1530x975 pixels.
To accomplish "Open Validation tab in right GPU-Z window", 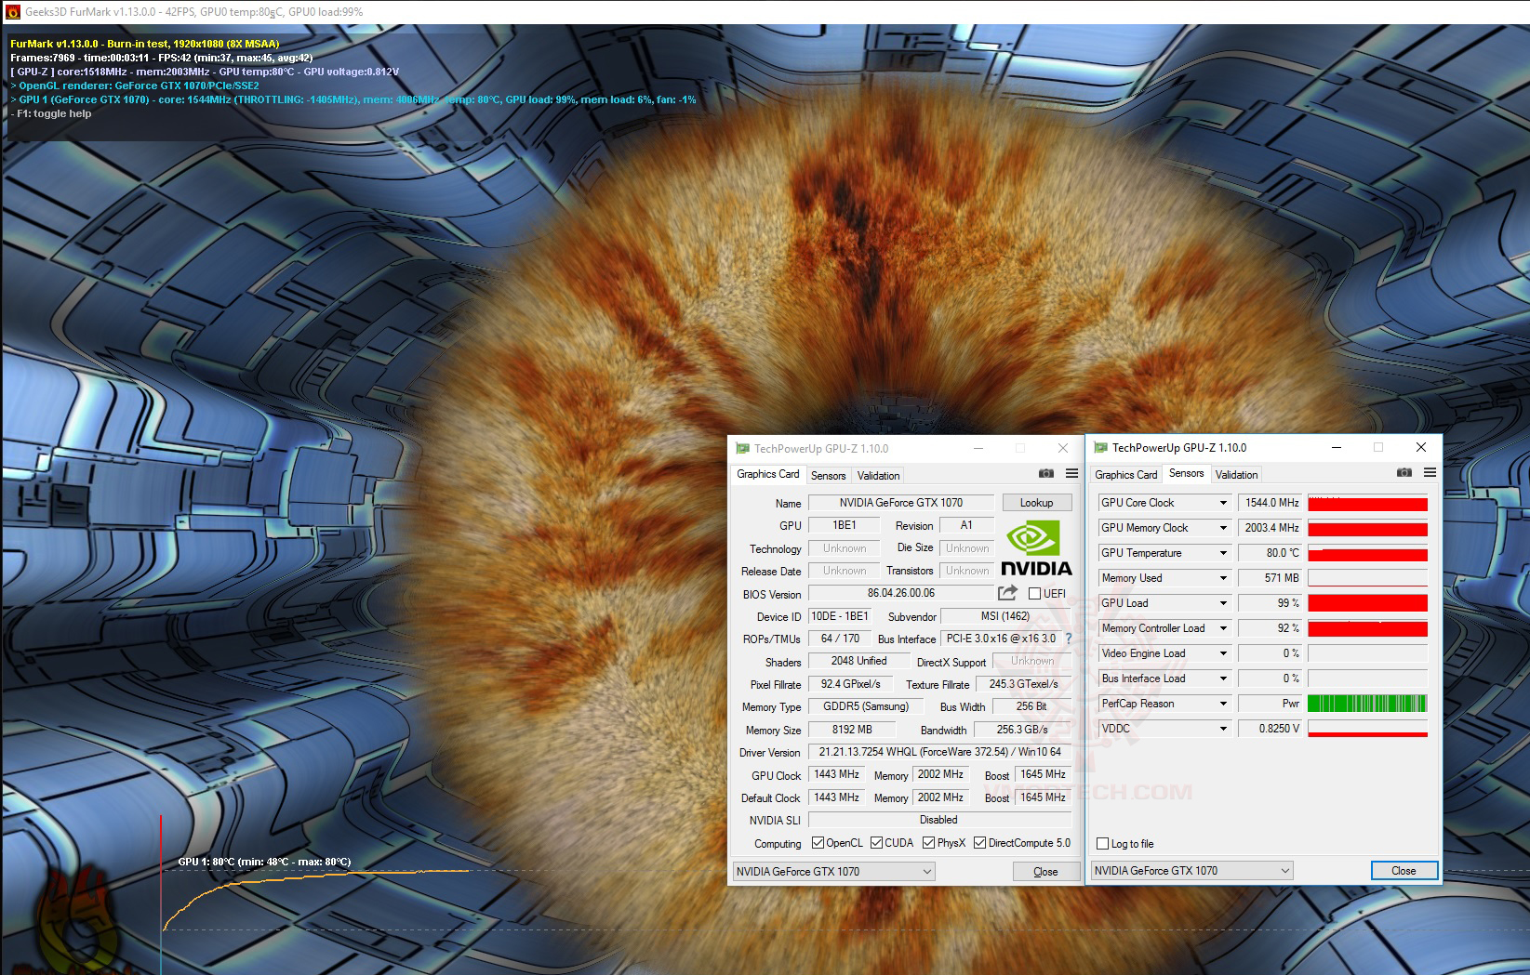I will tap(1236, 475).
